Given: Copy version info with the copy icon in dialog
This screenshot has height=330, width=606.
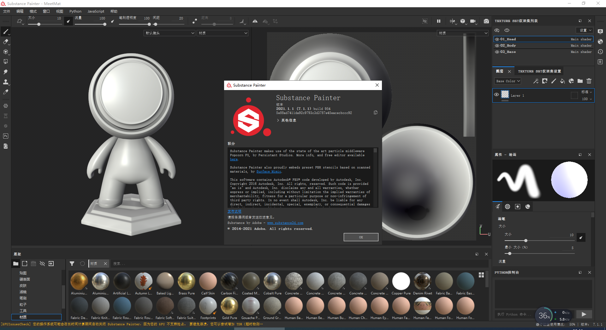Looking at the screenshot, I should coord(376,112).
